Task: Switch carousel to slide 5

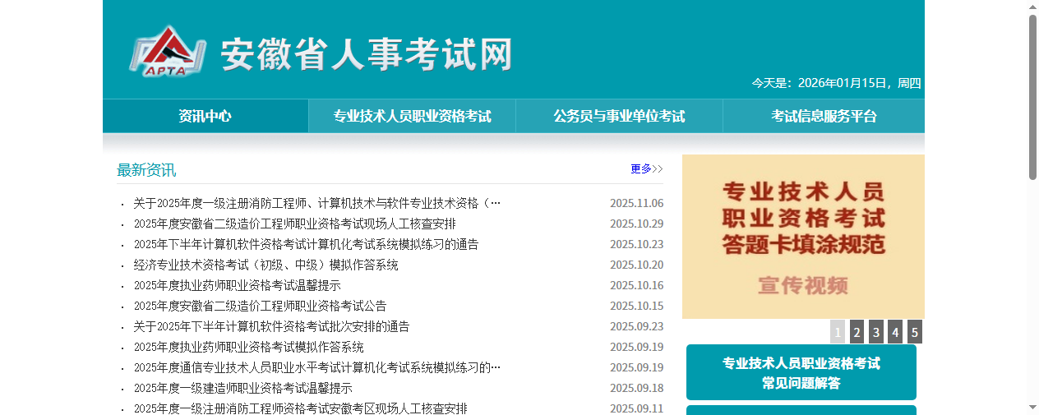Action: [x=914, y=332]
